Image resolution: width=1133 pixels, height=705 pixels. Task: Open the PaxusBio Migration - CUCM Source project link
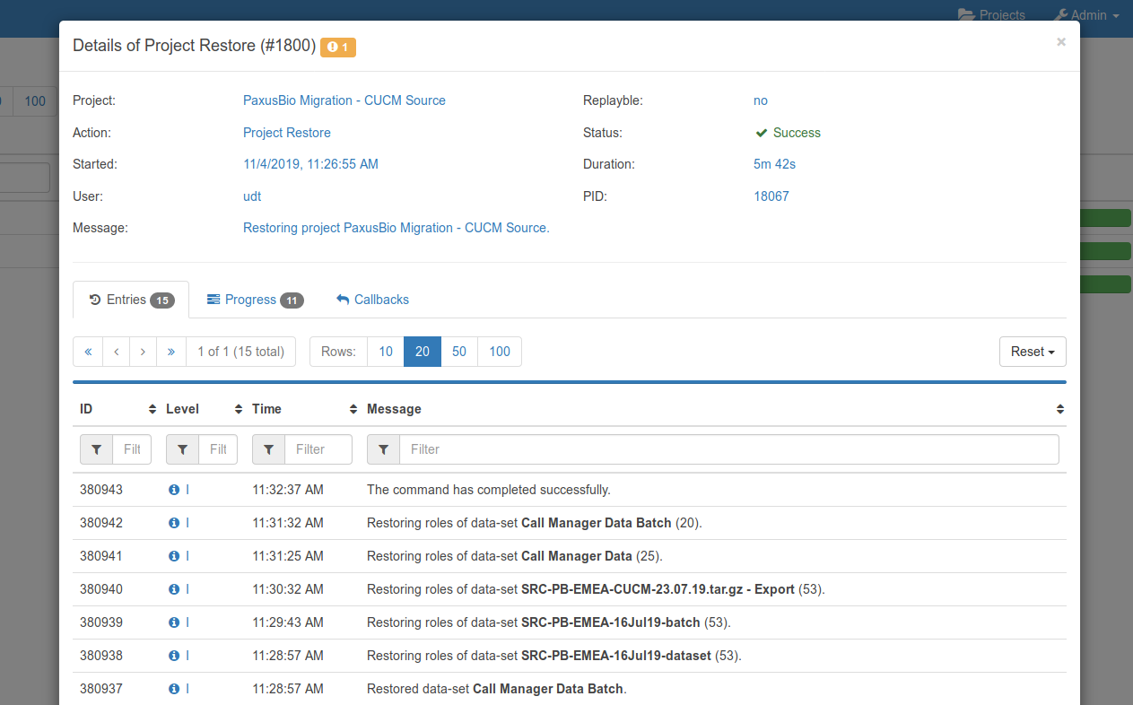(344, 100)
